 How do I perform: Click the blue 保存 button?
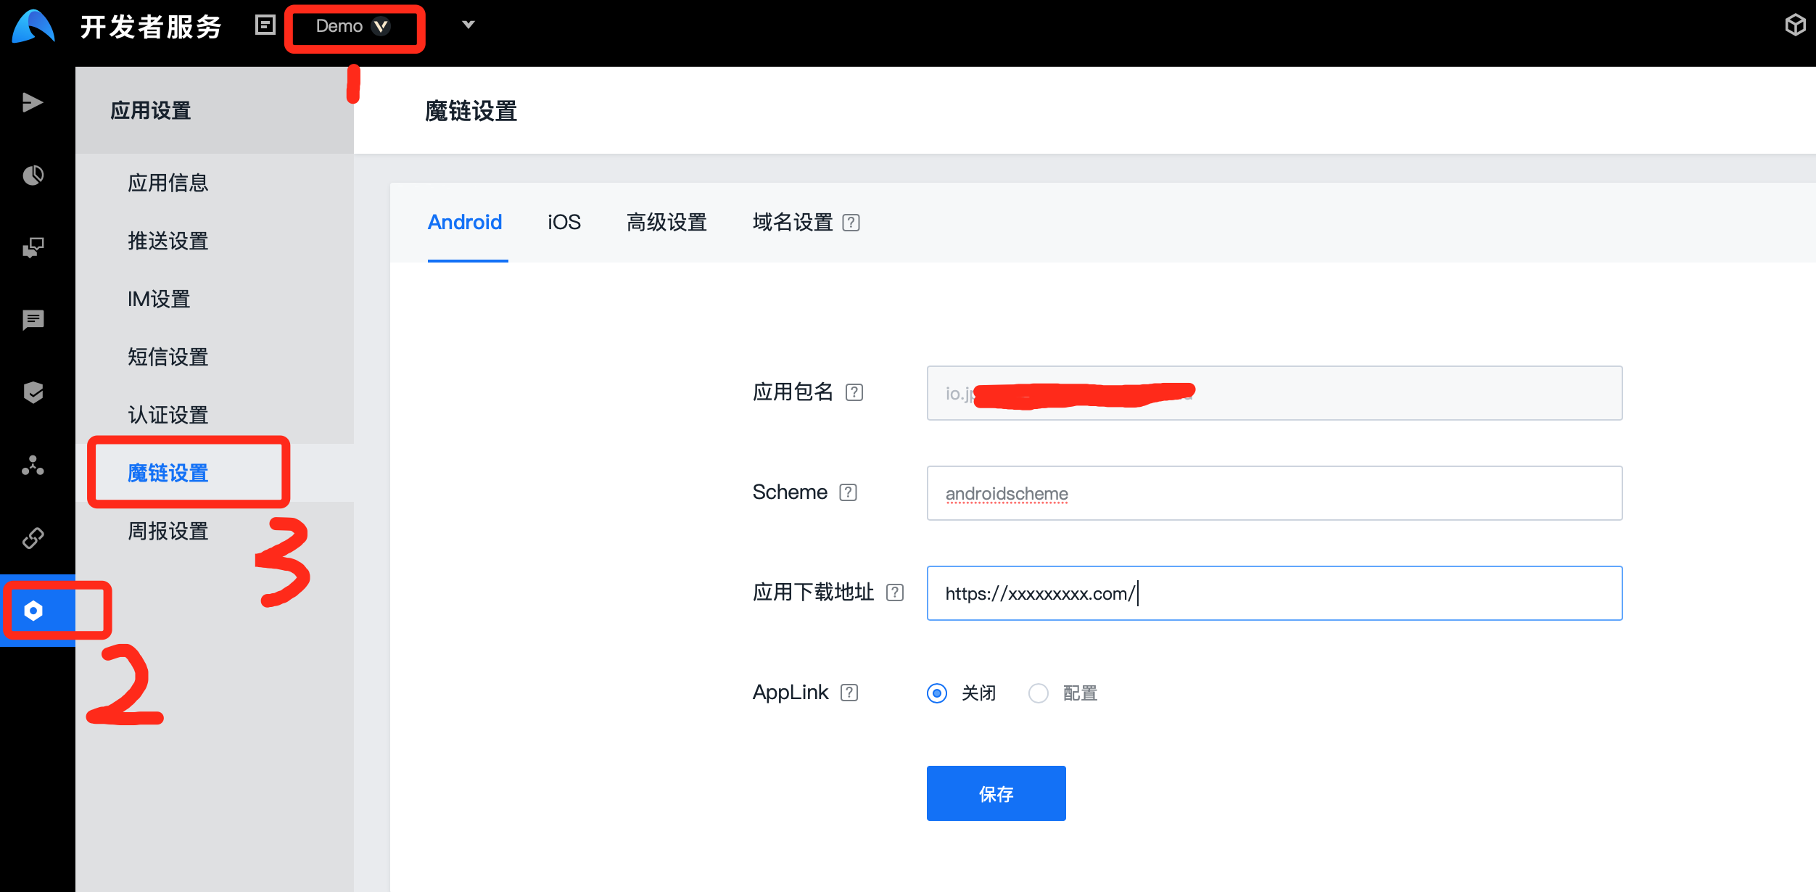click(x=996, y=793)
